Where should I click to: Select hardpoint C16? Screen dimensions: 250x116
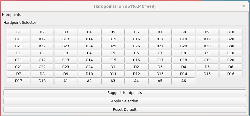point(136,60)
